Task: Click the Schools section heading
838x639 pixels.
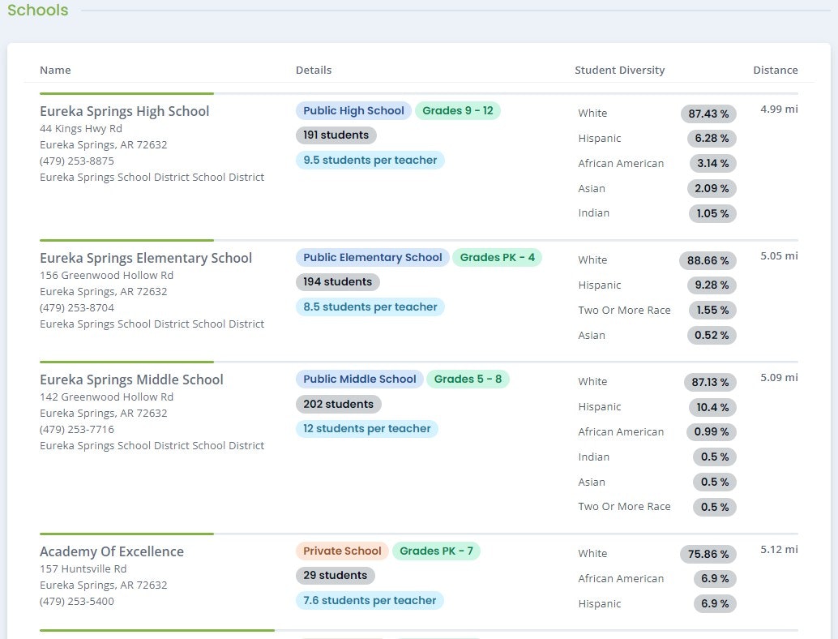Action: click(37, 11)
